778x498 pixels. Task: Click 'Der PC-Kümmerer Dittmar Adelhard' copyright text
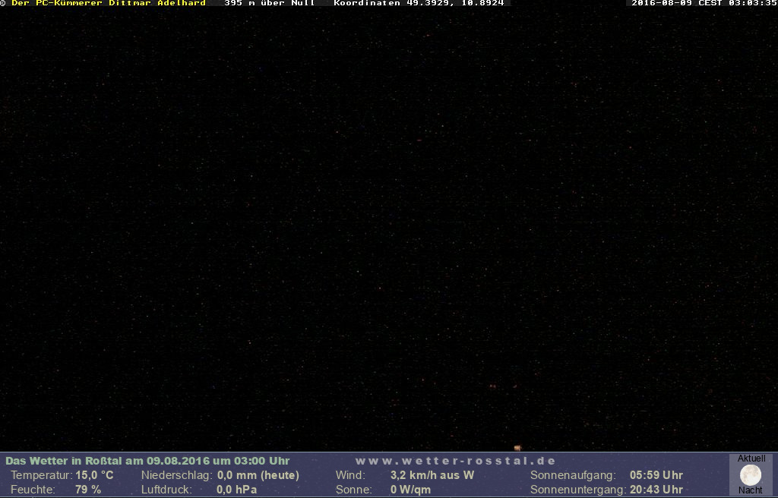tap(108, 3)
